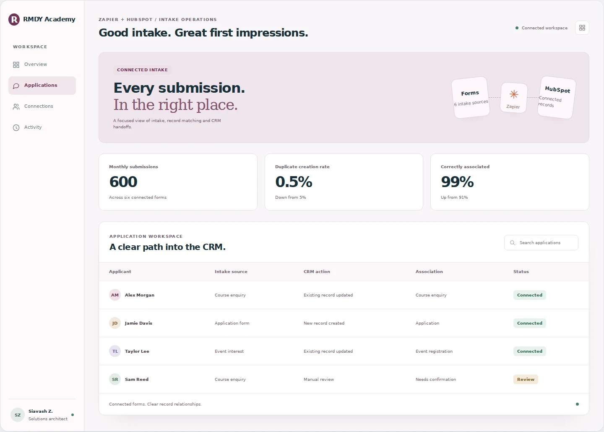Click the SZ user avatar

pos(18,415)
